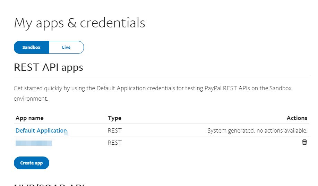Click the App name column header

29,118
